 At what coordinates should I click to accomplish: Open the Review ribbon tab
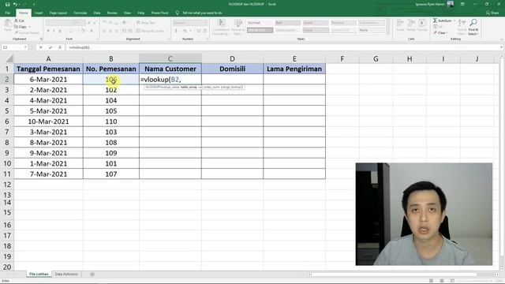(x=112, y=13)
